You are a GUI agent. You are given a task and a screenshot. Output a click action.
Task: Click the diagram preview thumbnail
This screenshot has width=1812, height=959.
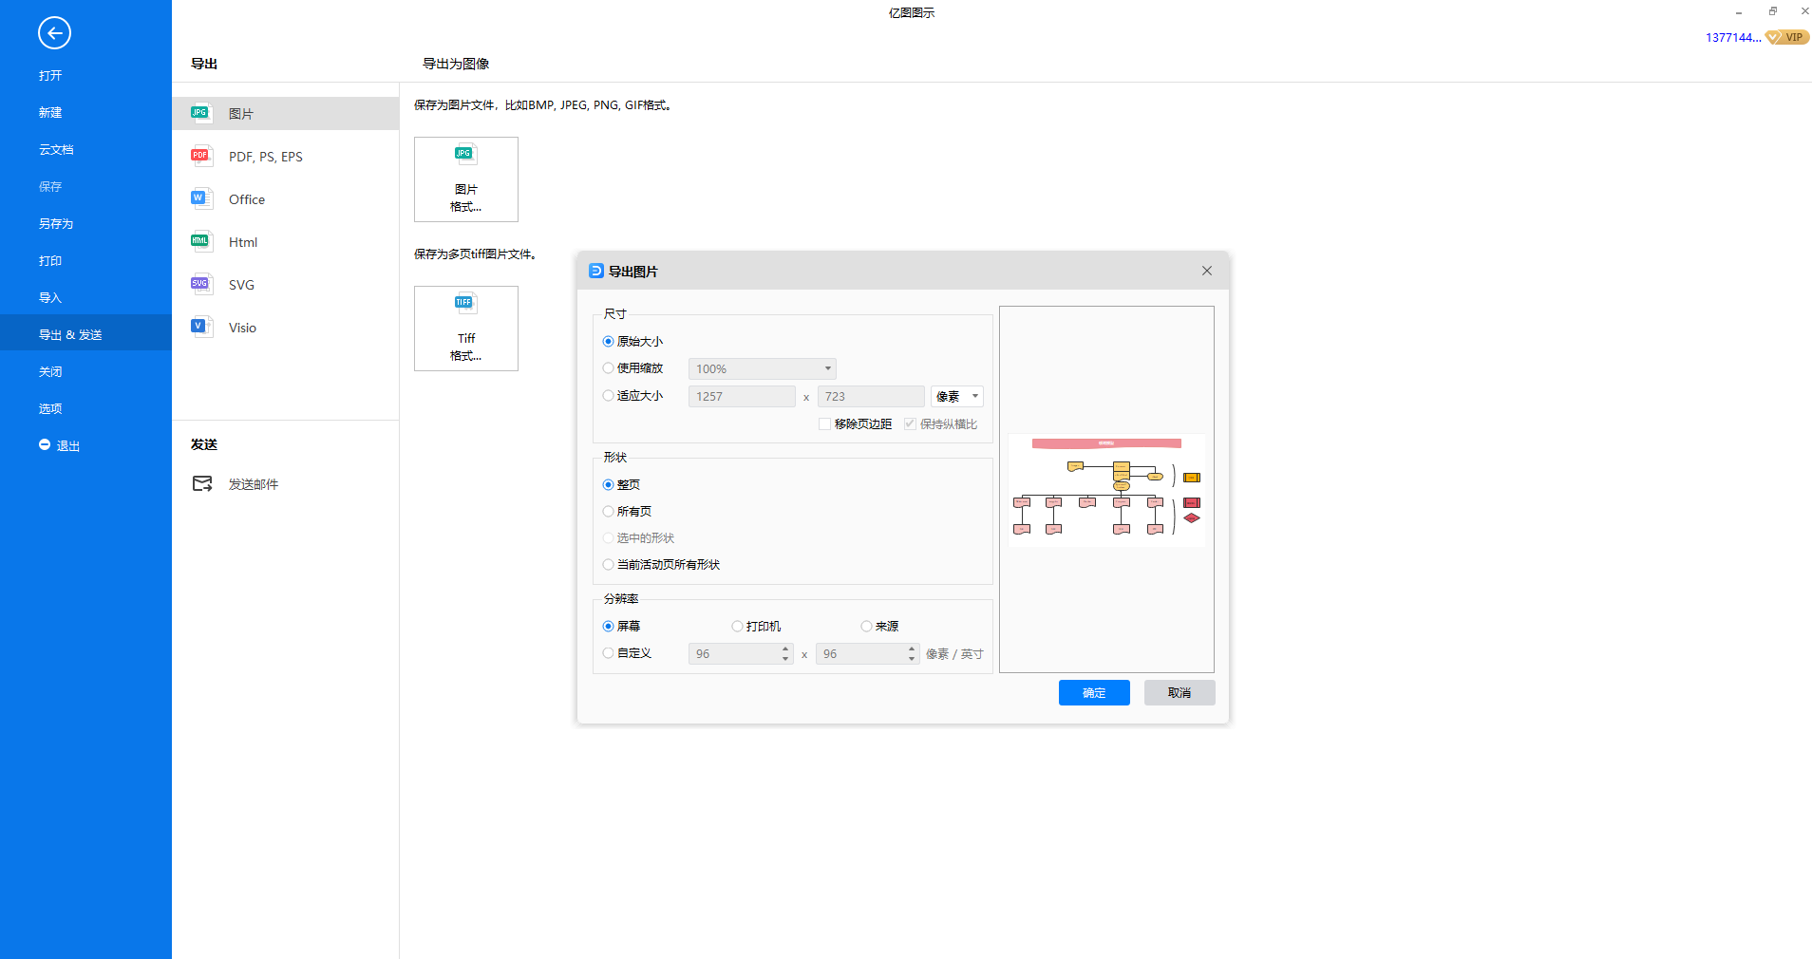pyautogui.click(x=1106, y=489)
